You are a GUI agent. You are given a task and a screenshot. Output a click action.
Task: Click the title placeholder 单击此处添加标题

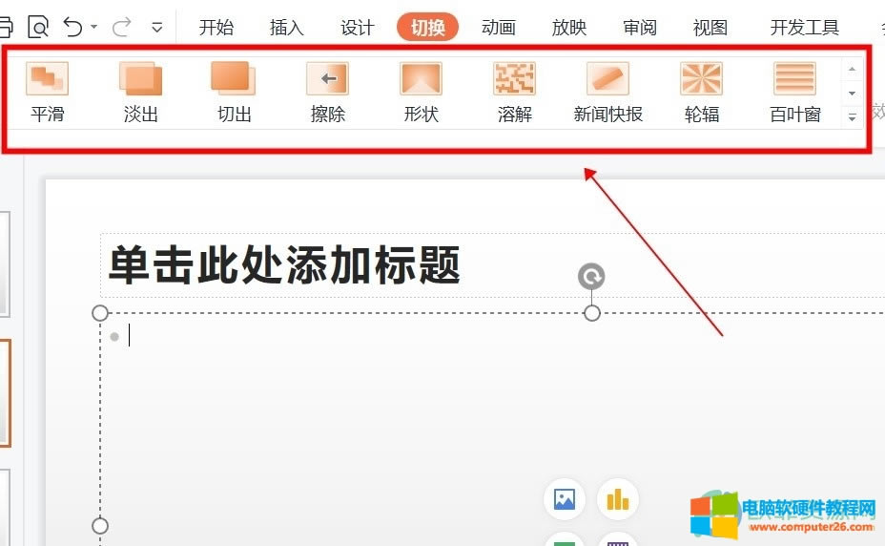click(x=284, y=264)
